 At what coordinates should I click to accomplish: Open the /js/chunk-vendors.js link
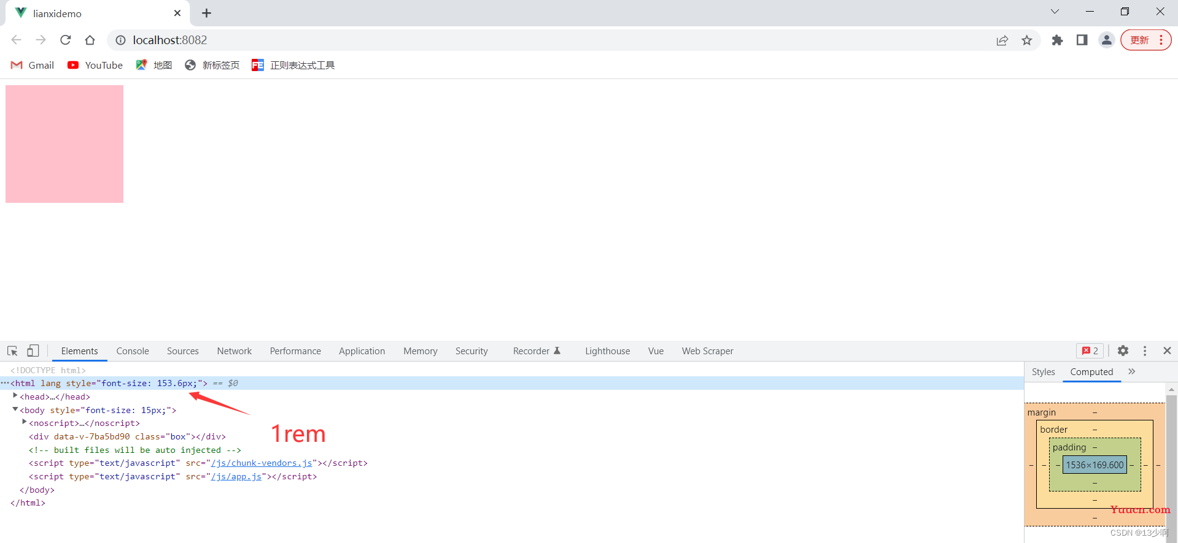262,463
